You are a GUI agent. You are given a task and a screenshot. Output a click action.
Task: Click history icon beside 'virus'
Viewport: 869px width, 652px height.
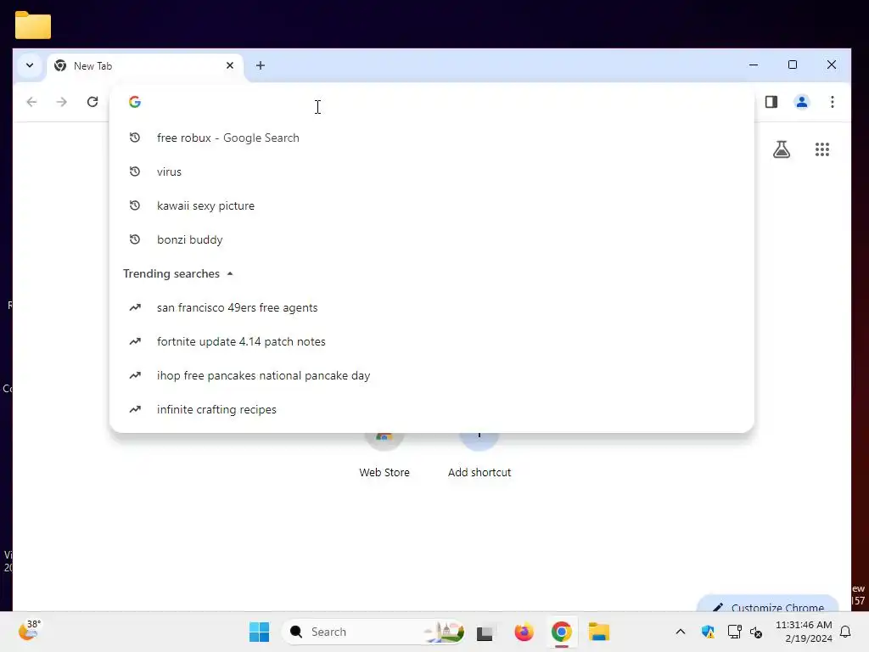tap(135, 171)
